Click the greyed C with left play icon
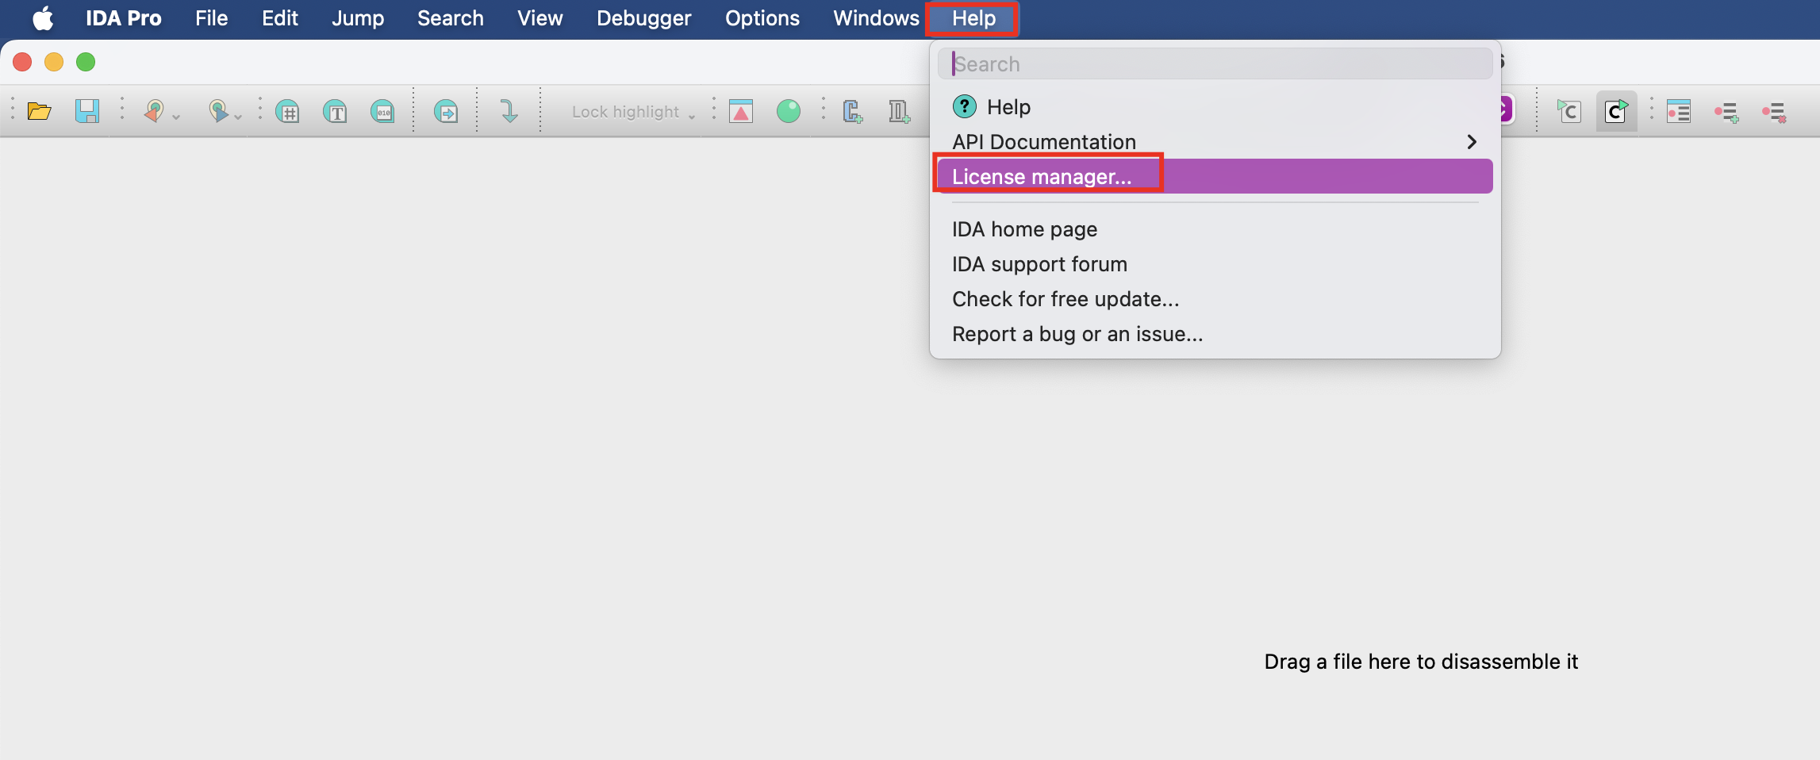 tap(1569, 111)
